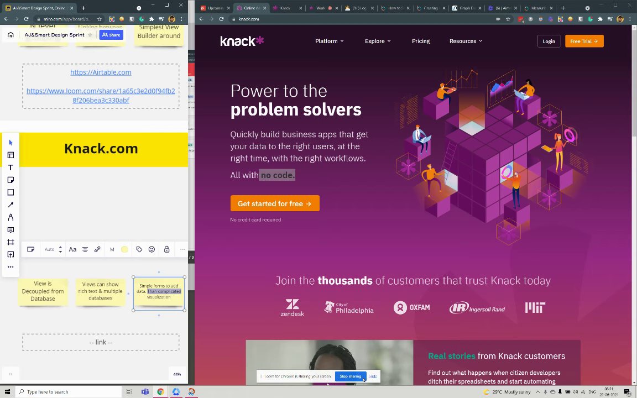Select the cursor tool in Miro toolbar
The width and height of the screenshot is (637, 398).
11,143
